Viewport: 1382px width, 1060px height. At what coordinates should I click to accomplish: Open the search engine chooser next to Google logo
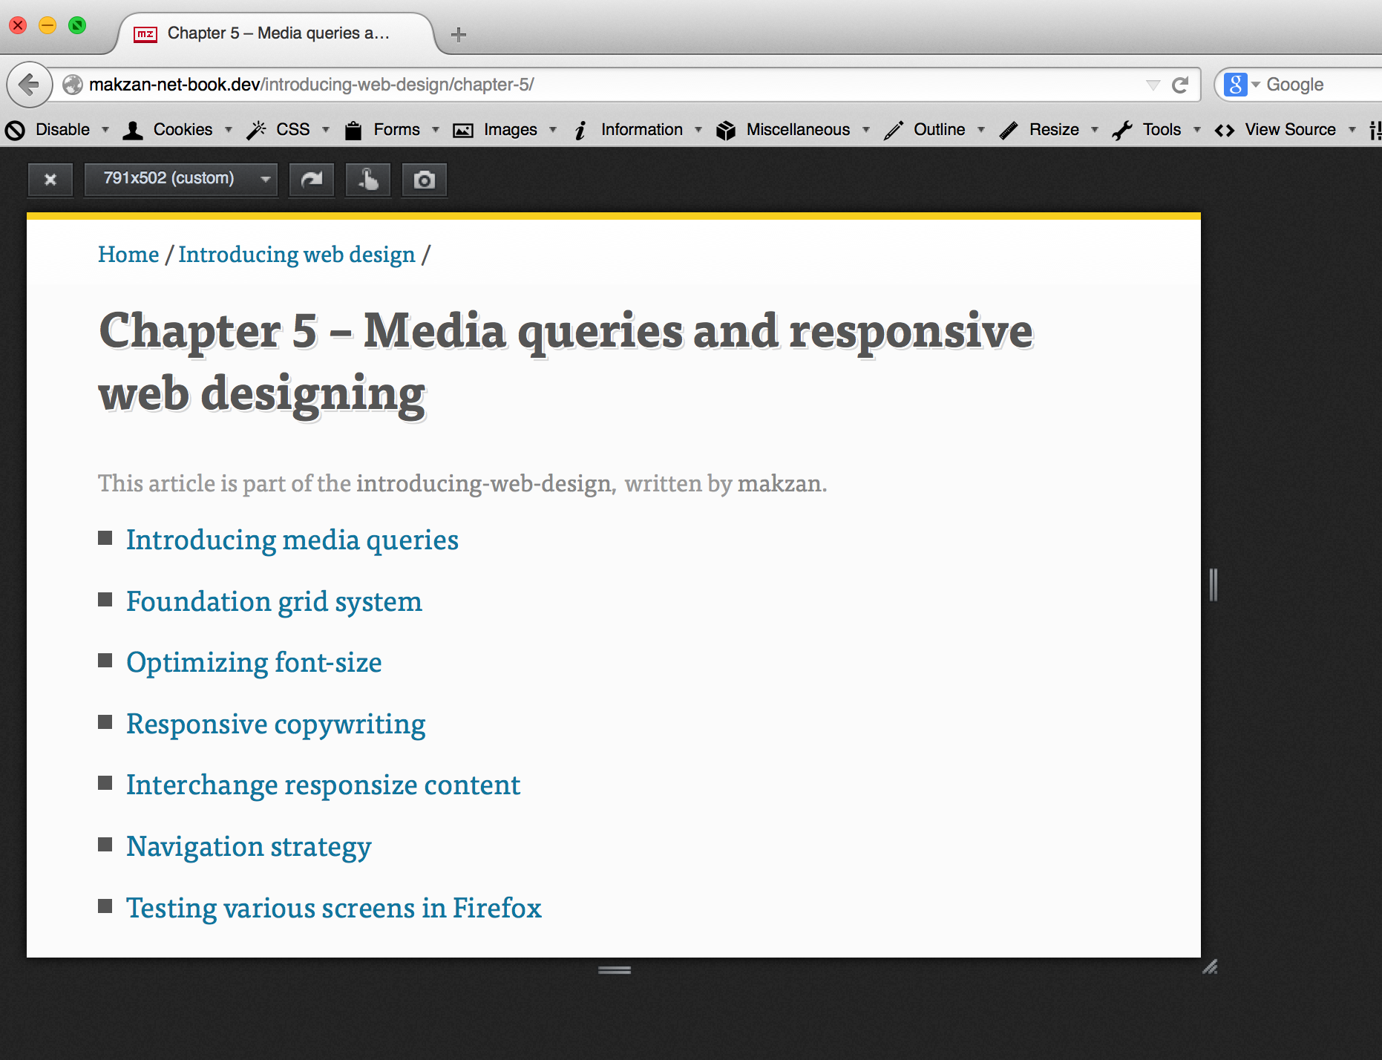pos(1254,85)
